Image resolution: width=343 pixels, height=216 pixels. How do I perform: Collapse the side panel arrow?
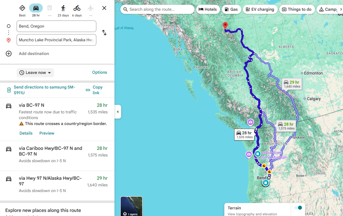click(118, 112)
